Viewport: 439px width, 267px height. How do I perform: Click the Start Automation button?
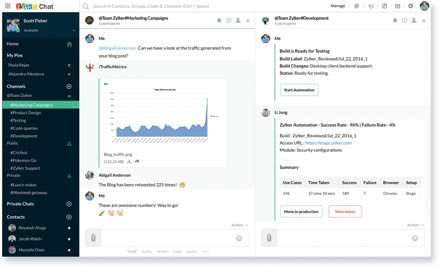[299, 90]
